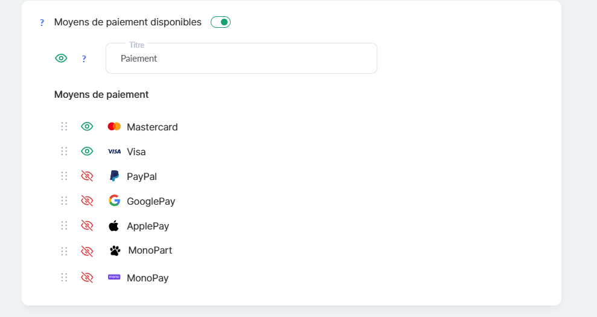Viewport: 597px width, 317px height.
Task: Click the Mastercard drag handle
Action: pos(64,127)
